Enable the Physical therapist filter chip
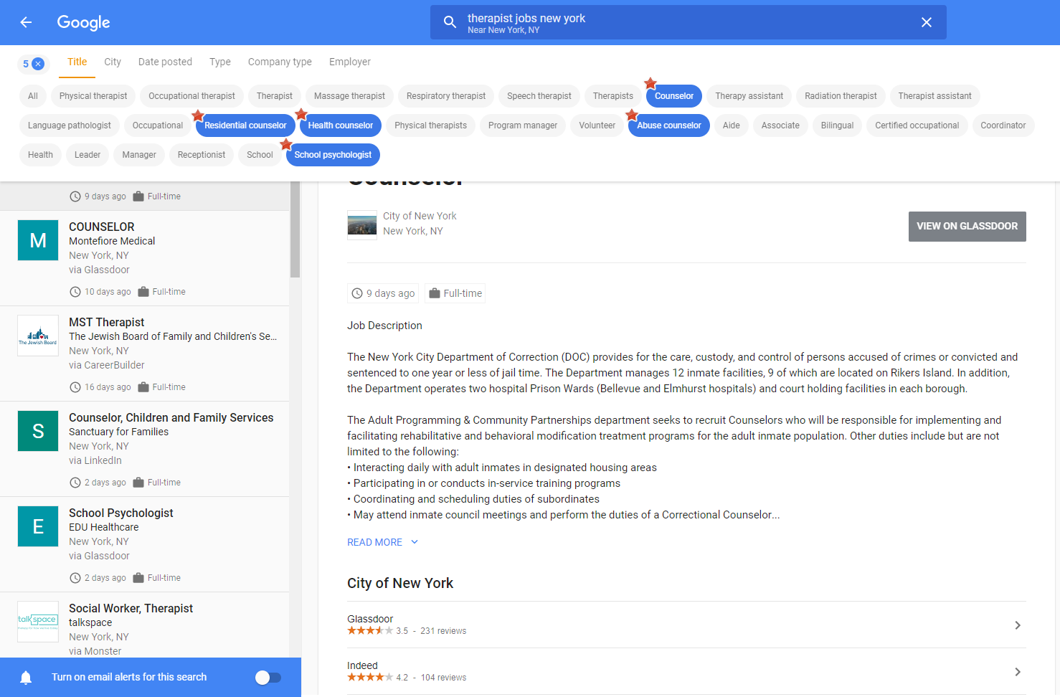The width and height of the screenshot is (1060, 697). [93, 96]
